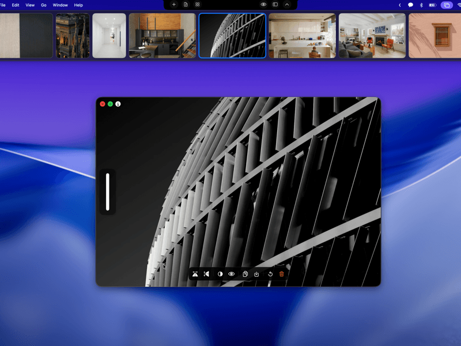Flip the image horizontally
The image size is (461, 346).
(207, 274)
